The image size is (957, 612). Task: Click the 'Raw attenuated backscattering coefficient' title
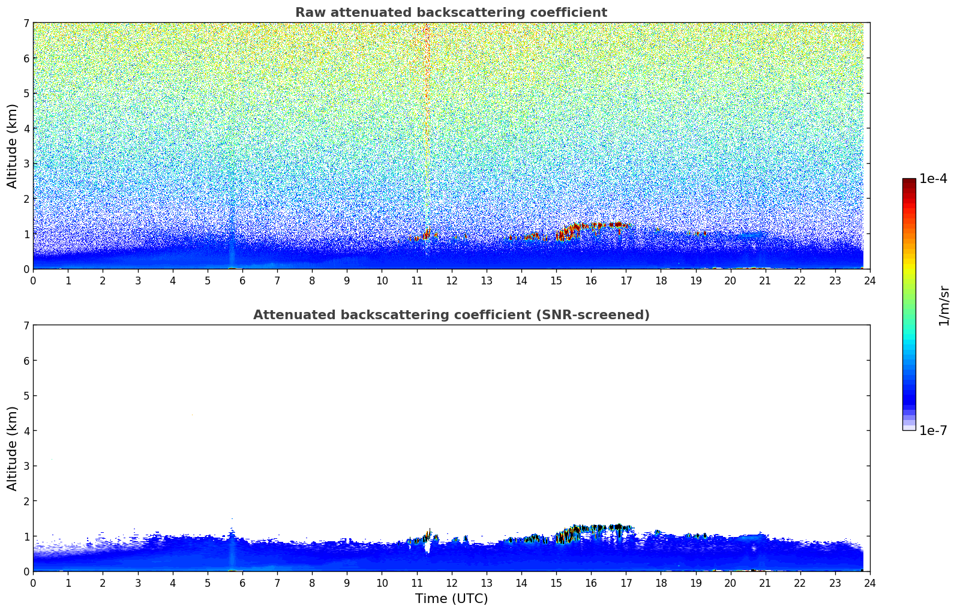pos(451,13)
